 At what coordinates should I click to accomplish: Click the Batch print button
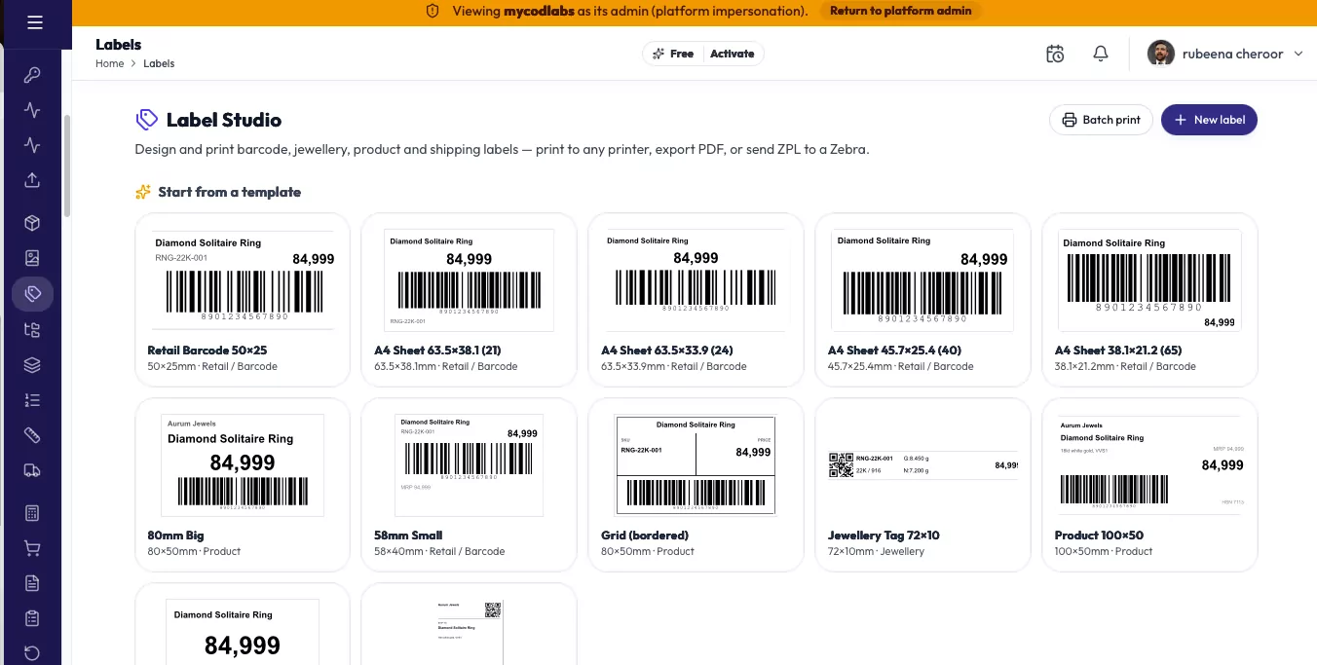[x=1101, y=120]
